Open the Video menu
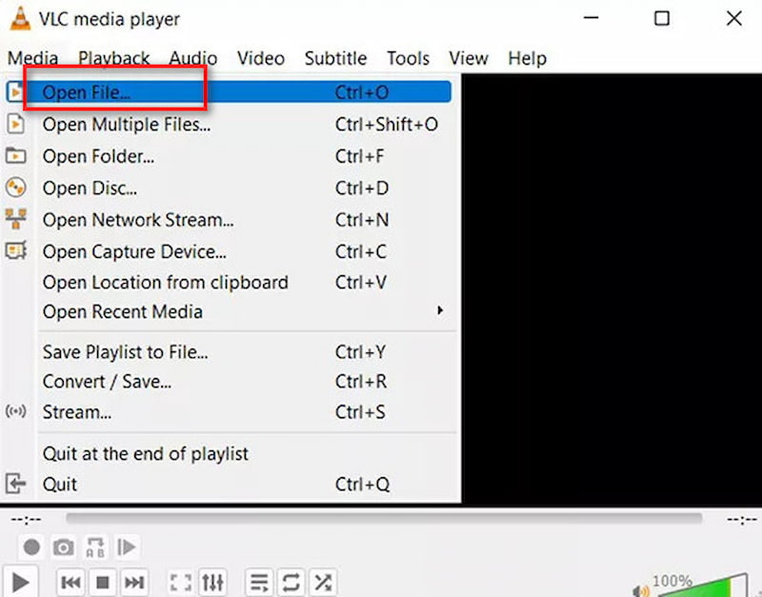Image resolution: width=762 pixels, height=597 pixels. pyautogui.click(x=260, y=58)
